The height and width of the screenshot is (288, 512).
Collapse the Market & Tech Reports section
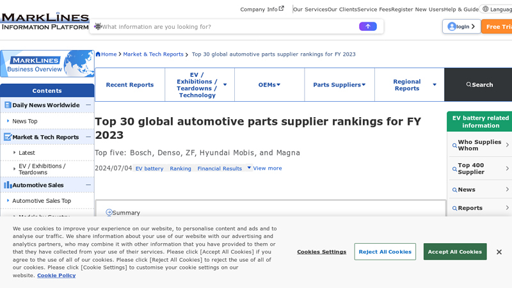click(88, 137)
